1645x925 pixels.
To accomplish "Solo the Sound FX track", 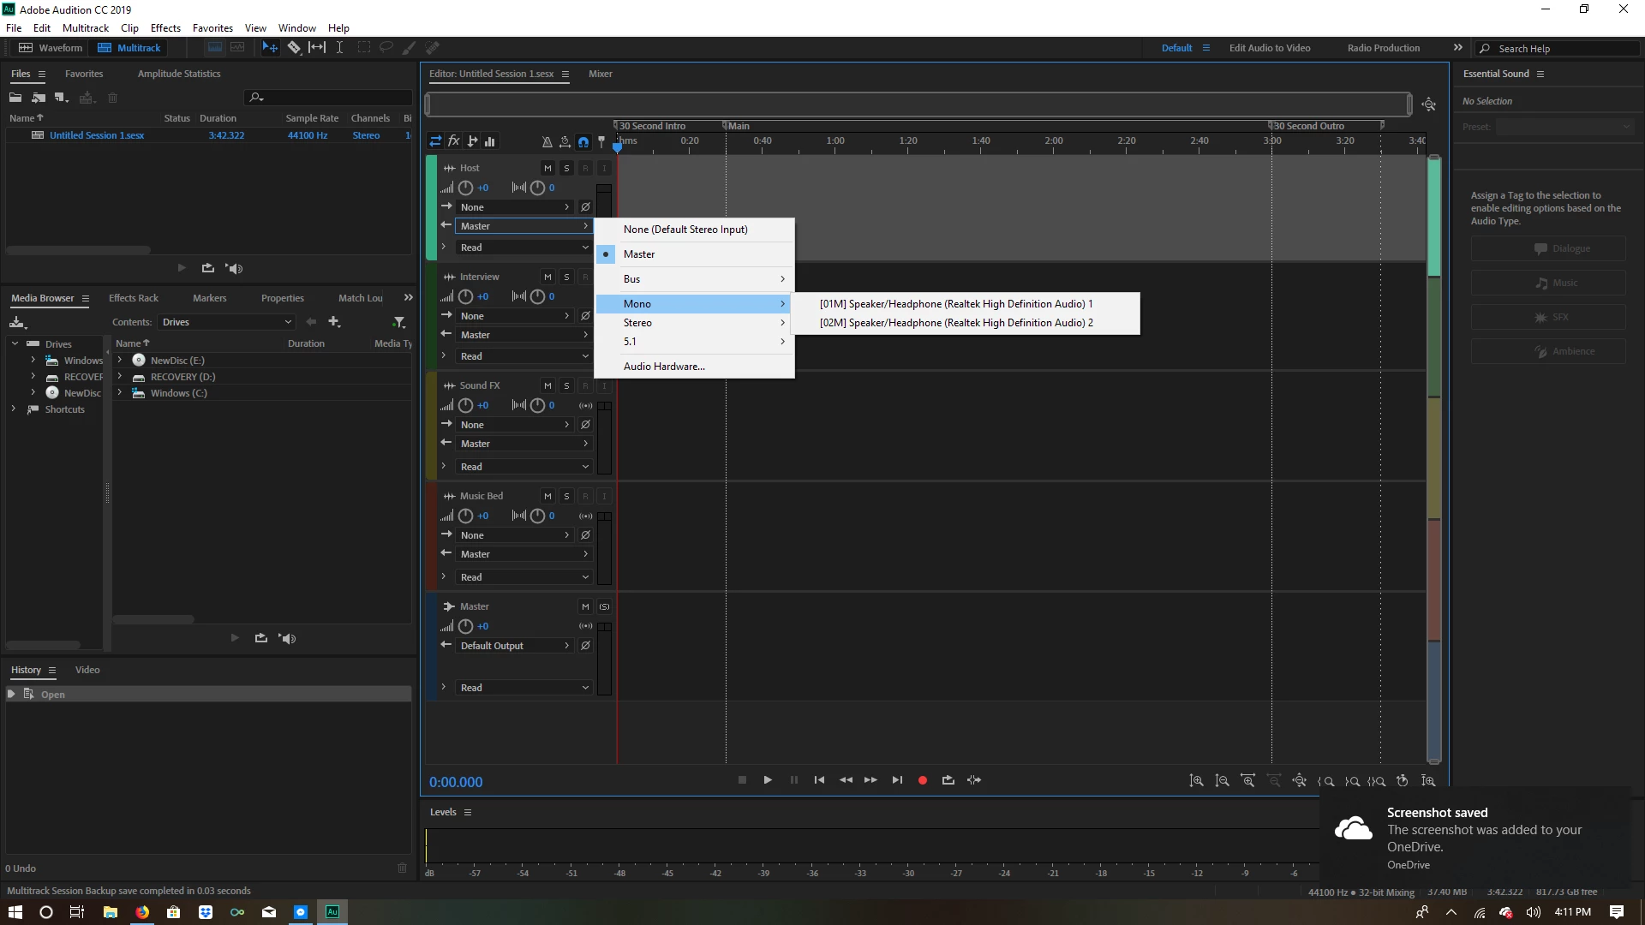I will click(566, 385).
